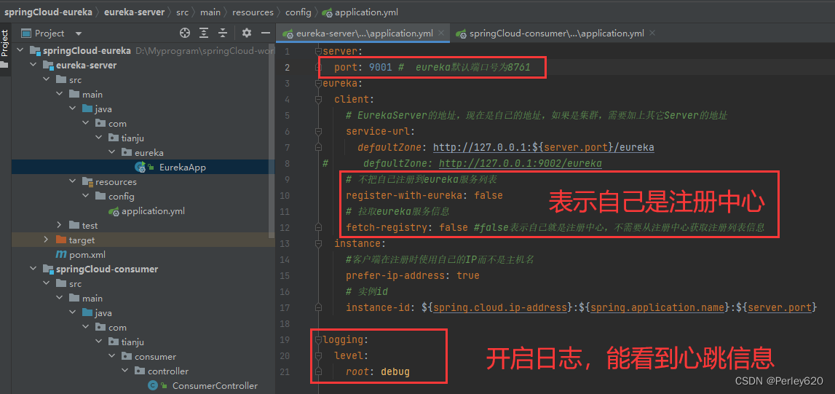Click the Maven pom.xml file icon
The width and height of the screenshot is (835, 394).
(60, 254)
